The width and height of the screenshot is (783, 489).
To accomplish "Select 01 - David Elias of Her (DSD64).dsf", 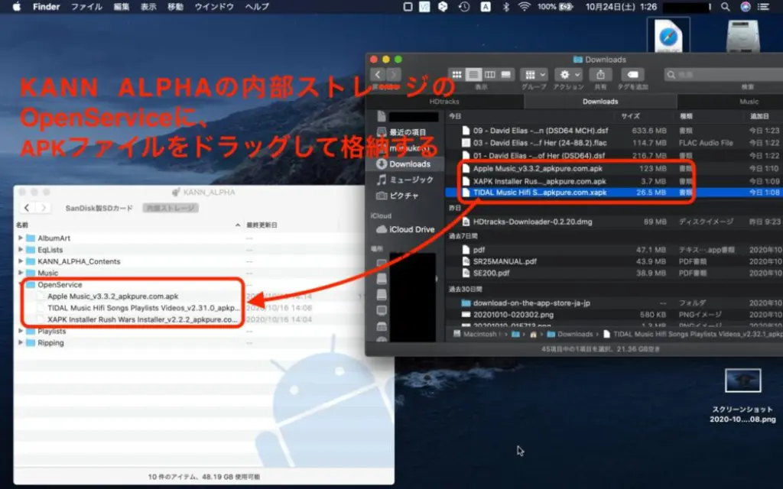I will click(614, 155).
